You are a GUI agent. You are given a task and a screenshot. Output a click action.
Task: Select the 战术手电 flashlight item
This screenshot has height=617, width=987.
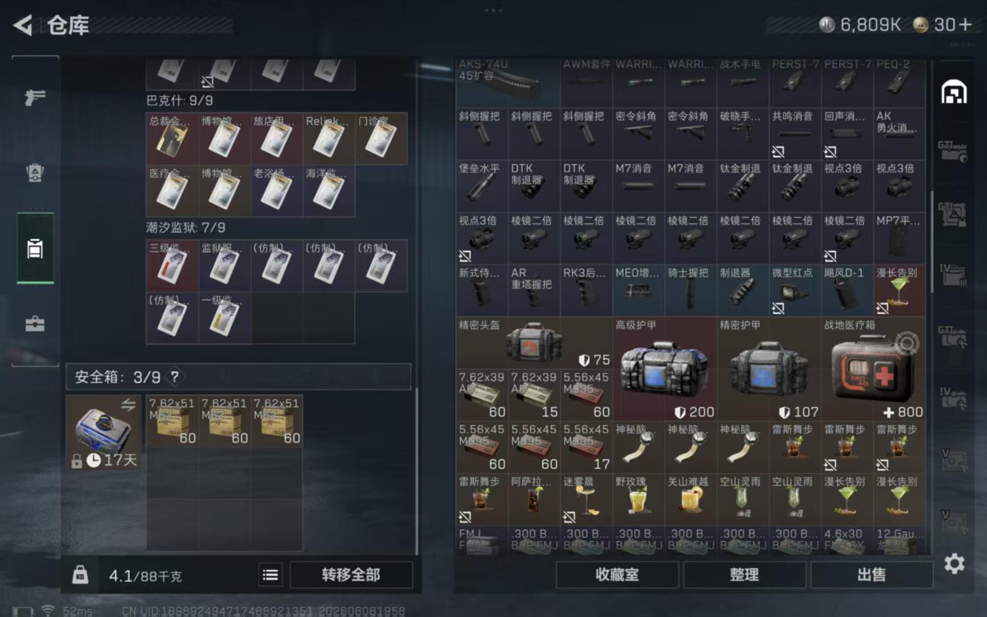tap(743, 82)
